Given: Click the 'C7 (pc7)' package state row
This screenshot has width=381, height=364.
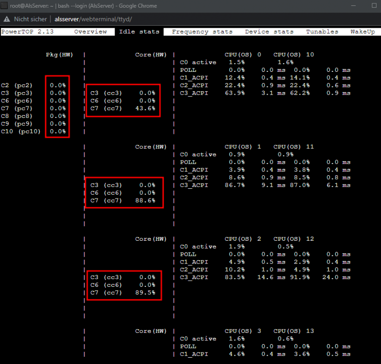Looking at the screenshot, I should tap(33, 108).
